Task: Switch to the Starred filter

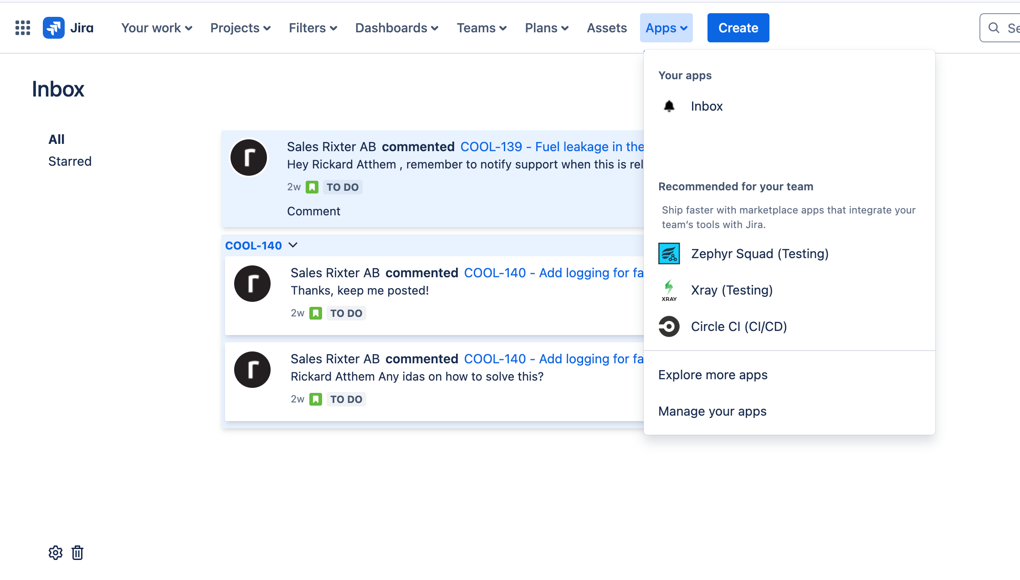Action: click(70, 161)
